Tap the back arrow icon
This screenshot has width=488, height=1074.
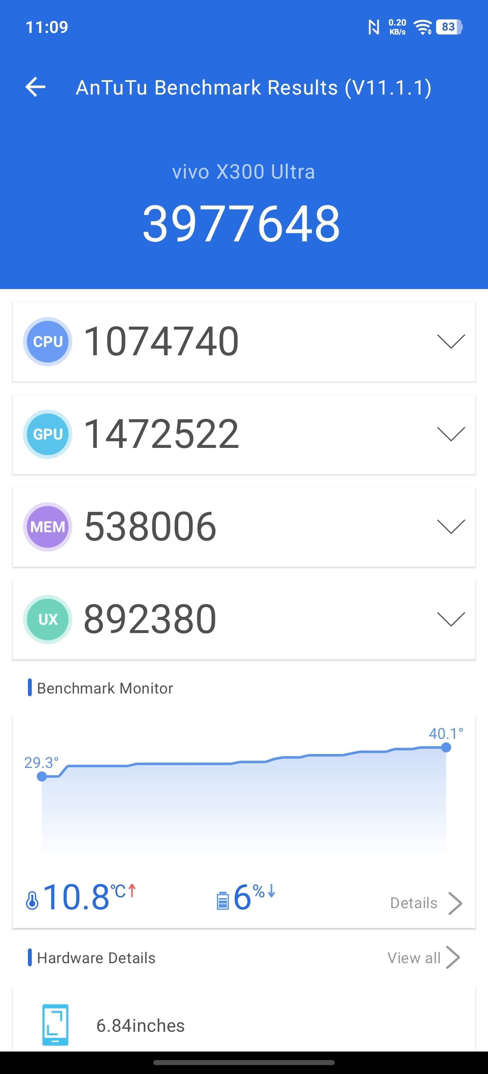35,87
